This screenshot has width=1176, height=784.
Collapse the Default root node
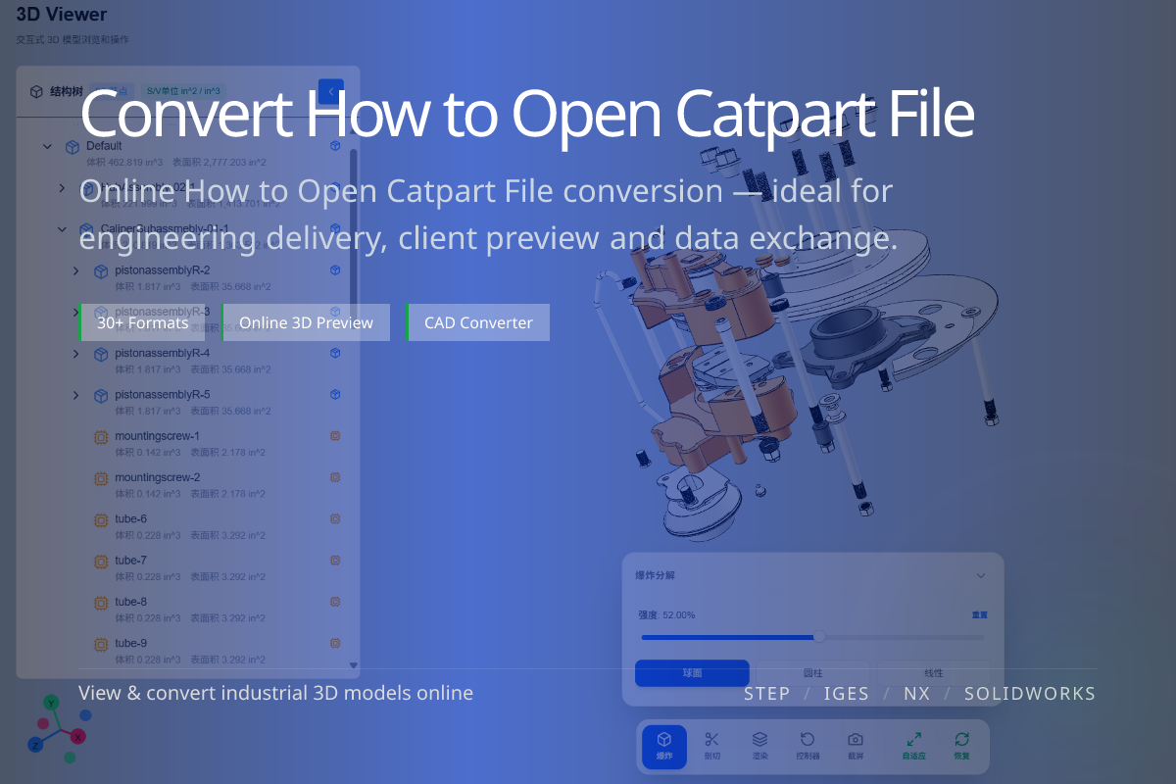coord(47,147)
